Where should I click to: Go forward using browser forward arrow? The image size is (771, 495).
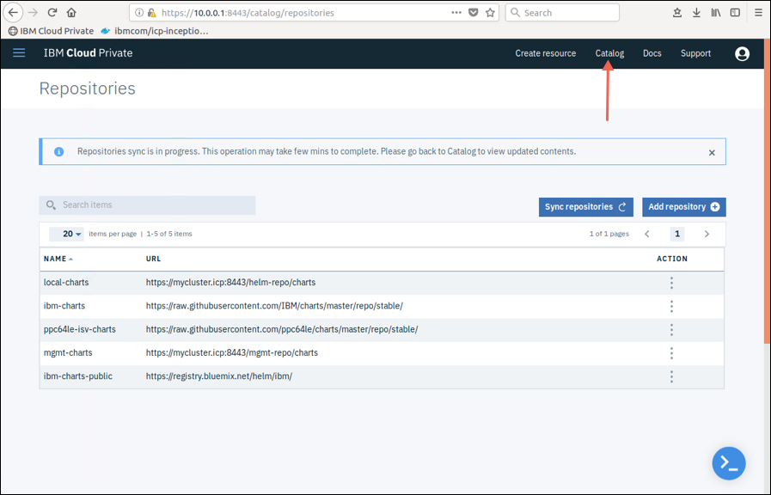click(x=33, y=12)
